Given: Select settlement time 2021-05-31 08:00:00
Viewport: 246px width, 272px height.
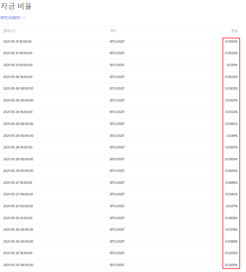Looking at the screenshot, I should pyautogui.click(x=18, y=53).
